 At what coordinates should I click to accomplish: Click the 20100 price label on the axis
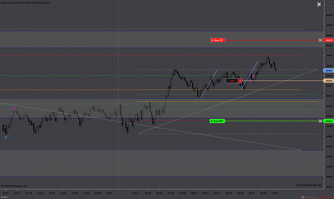(329, 15)
